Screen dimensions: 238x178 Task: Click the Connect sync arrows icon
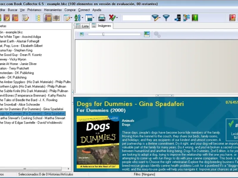(187, 18)
